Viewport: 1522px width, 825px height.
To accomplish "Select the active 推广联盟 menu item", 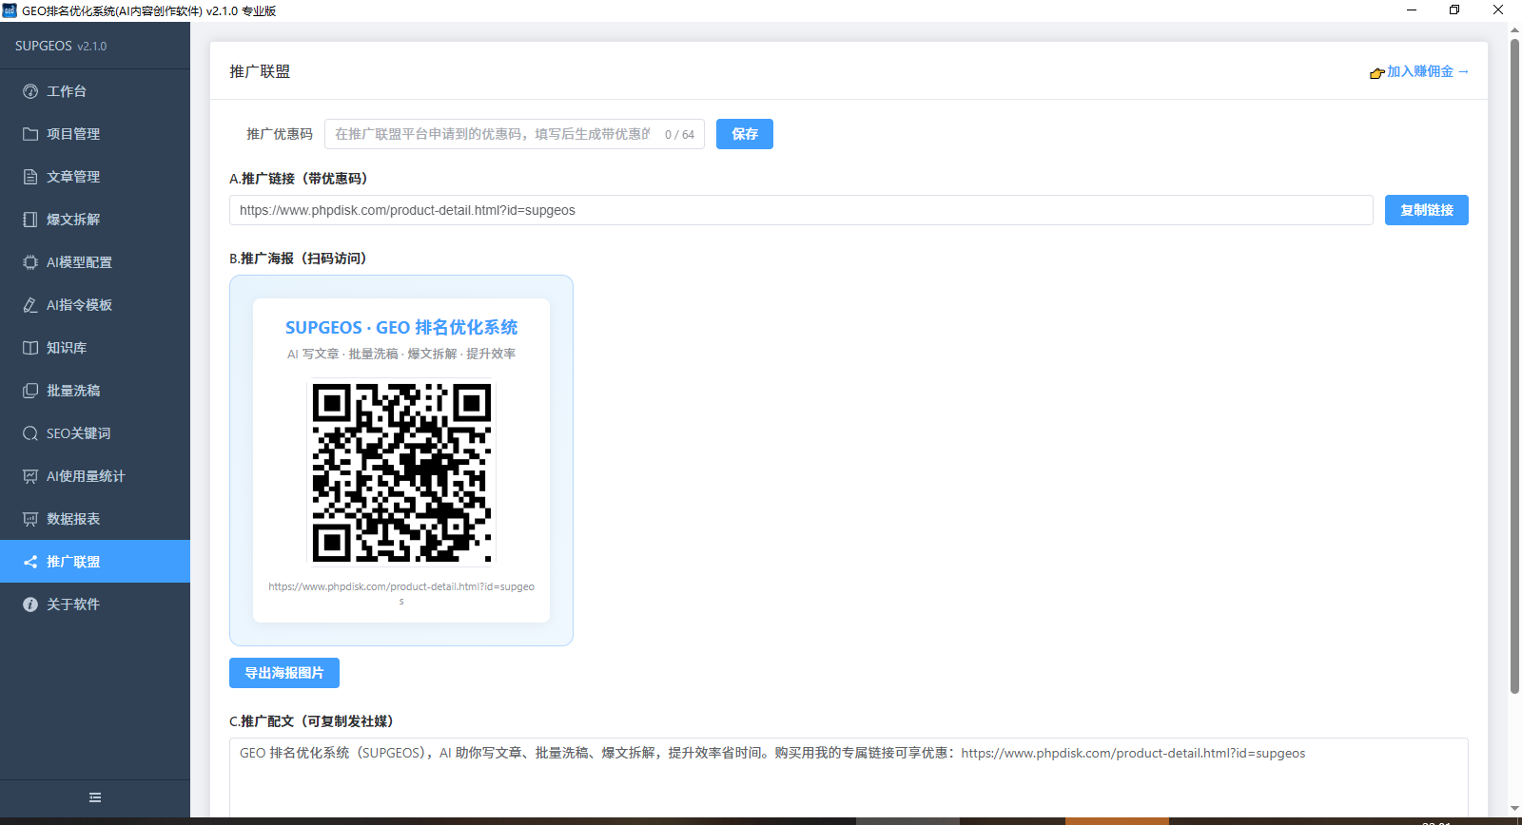I will [x=95, y=562].
